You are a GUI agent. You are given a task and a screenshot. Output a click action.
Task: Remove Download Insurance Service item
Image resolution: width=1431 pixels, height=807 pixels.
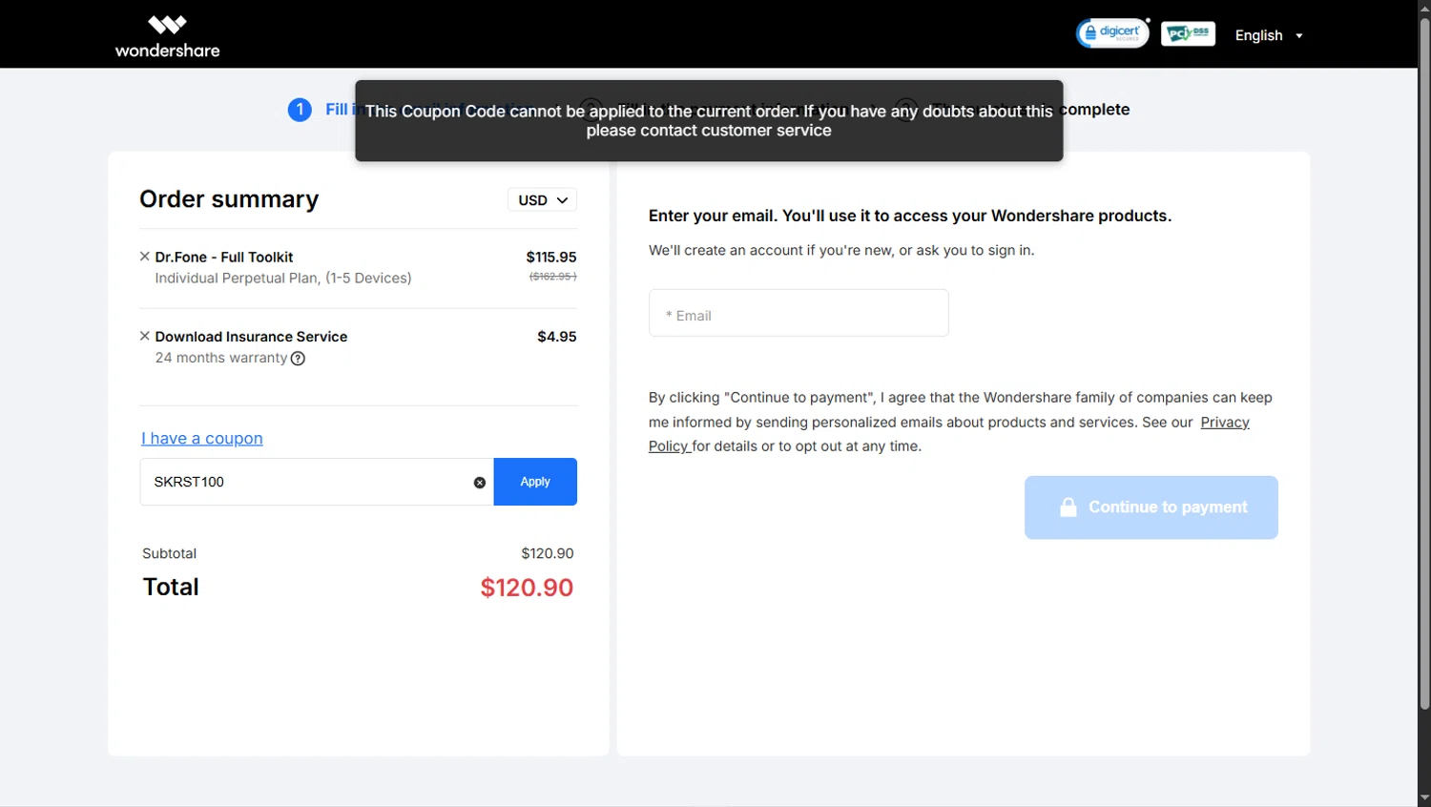coord(145,336)
